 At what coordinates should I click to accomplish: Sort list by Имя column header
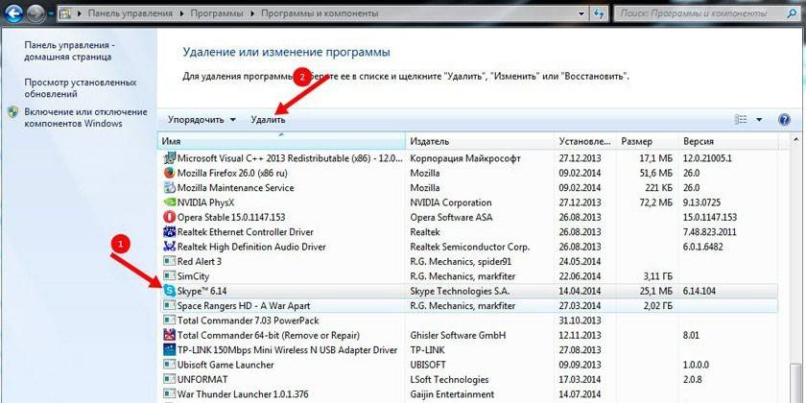point(278,141)
